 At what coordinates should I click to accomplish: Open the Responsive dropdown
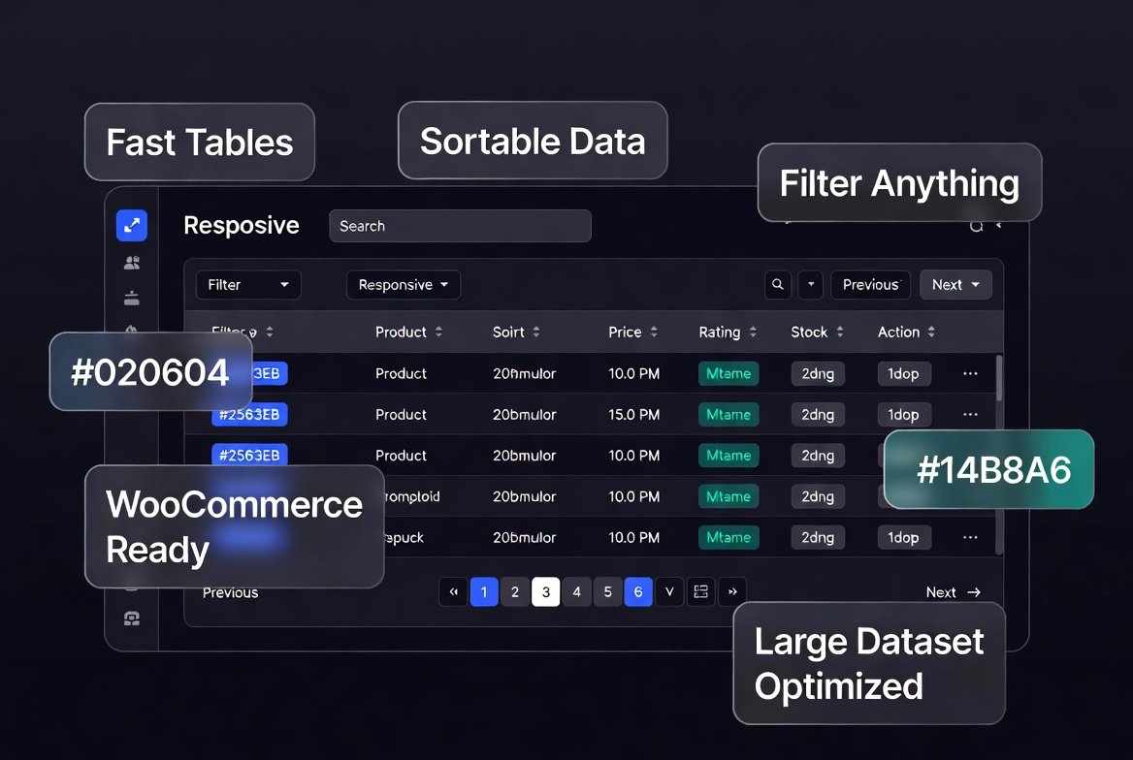pos(404,285)
